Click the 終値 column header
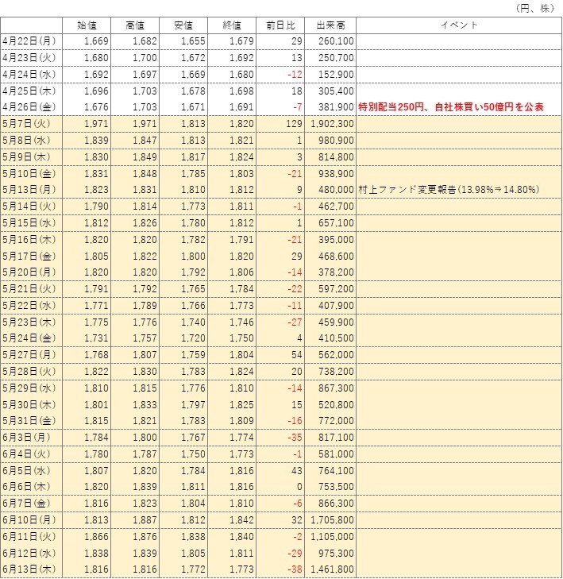The image size is (563, 579). pos(232,25)
